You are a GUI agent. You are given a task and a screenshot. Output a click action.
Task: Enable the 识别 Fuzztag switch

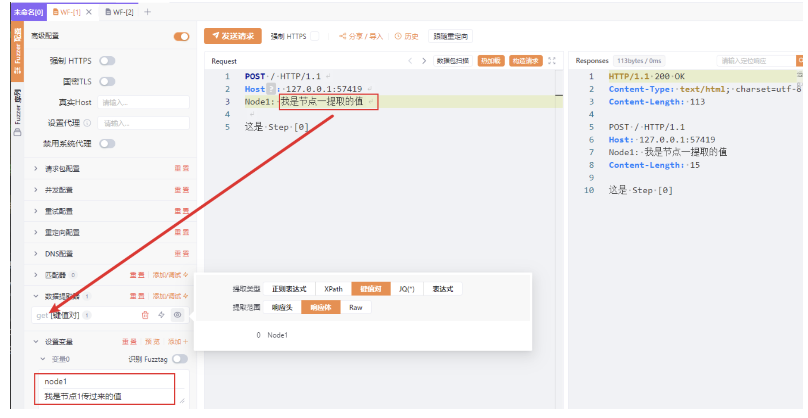[180, 359]
